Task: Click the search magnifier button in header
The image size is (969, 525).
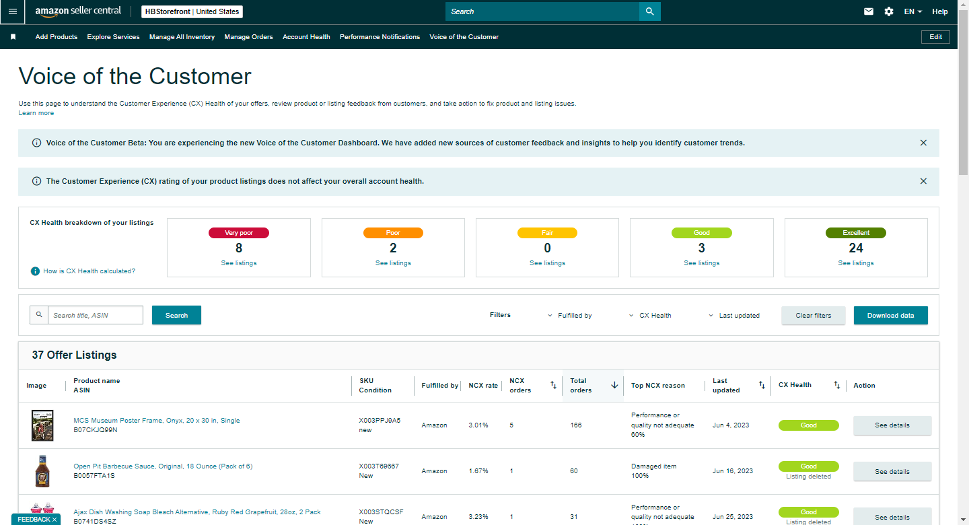Action: 649,11
